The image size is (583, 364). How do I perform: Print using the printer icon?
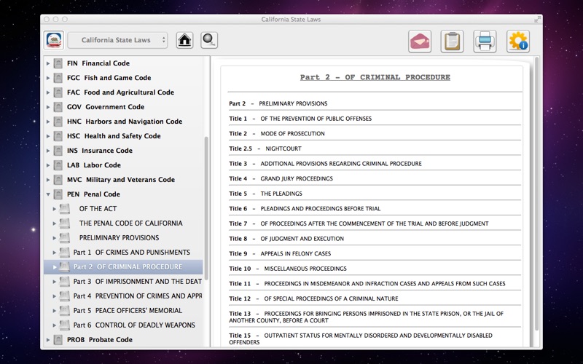click(485, 41)
